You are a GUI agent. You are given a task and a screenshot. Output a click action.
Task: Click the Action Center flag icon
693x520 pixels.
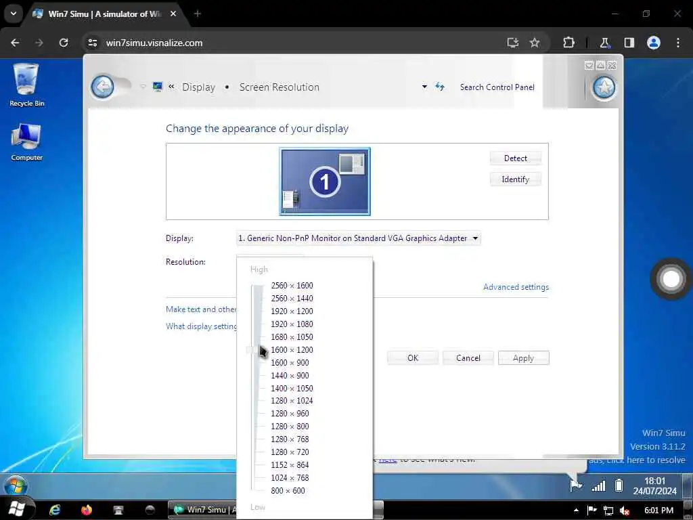pyautogui.click(x=576, y=485)
